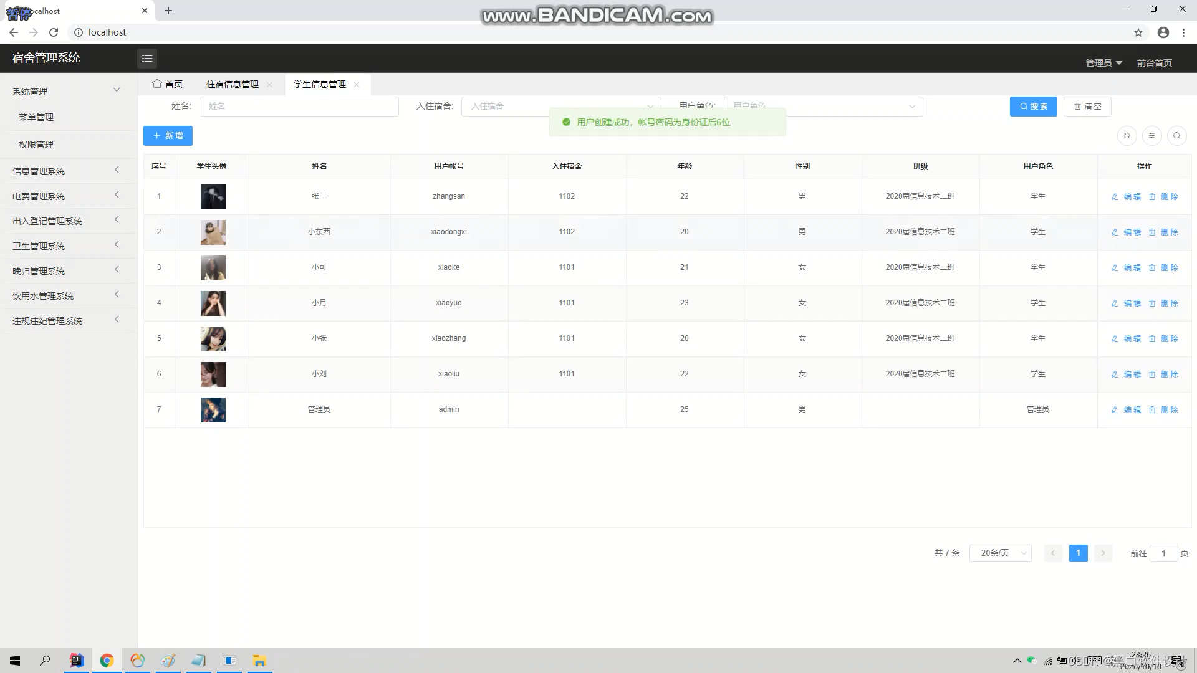Toggle search area with magnifier icon

click(x=1176, y=136)
